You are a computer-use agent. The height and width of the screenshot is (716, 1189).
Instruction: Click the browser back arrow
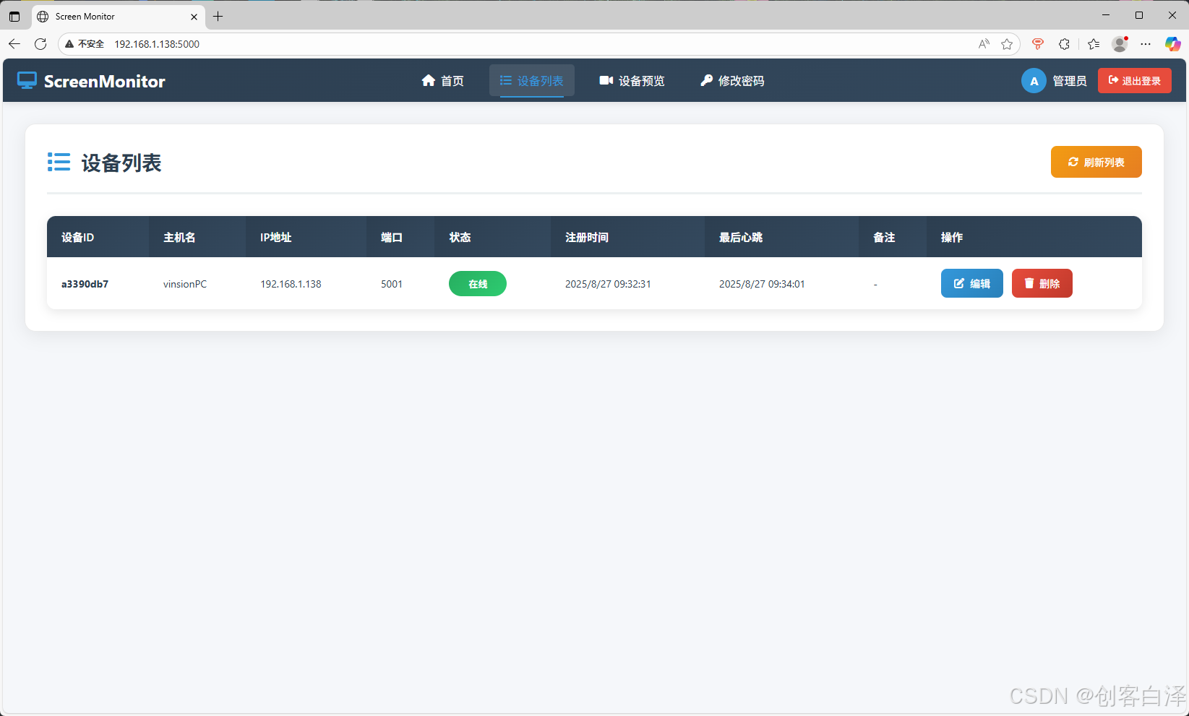tap(14, 44)
